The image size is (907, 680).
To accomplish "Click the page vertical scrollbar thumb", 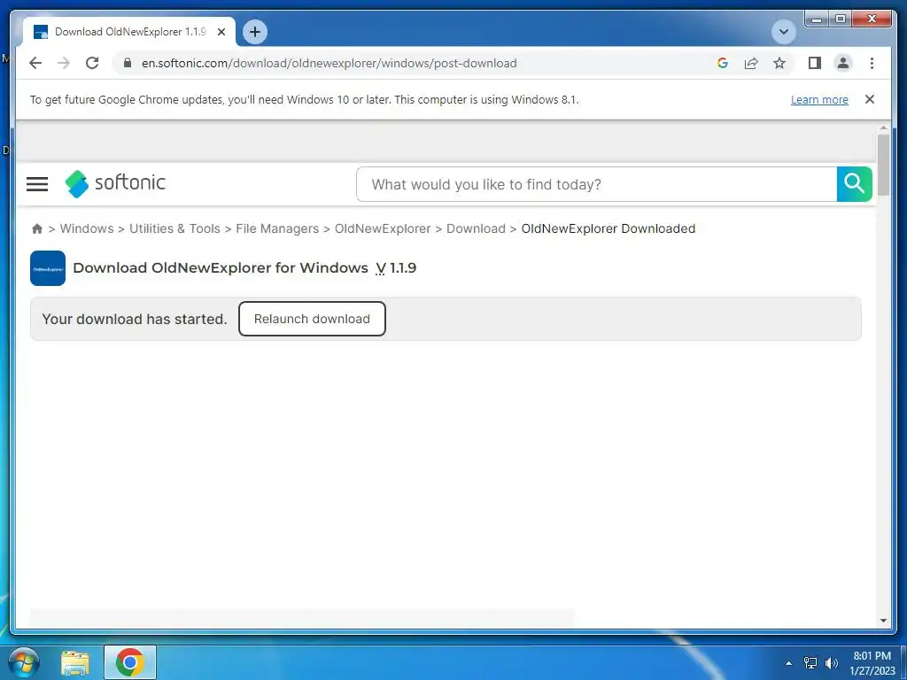I will pyautogui.click(x=883, y=165).
